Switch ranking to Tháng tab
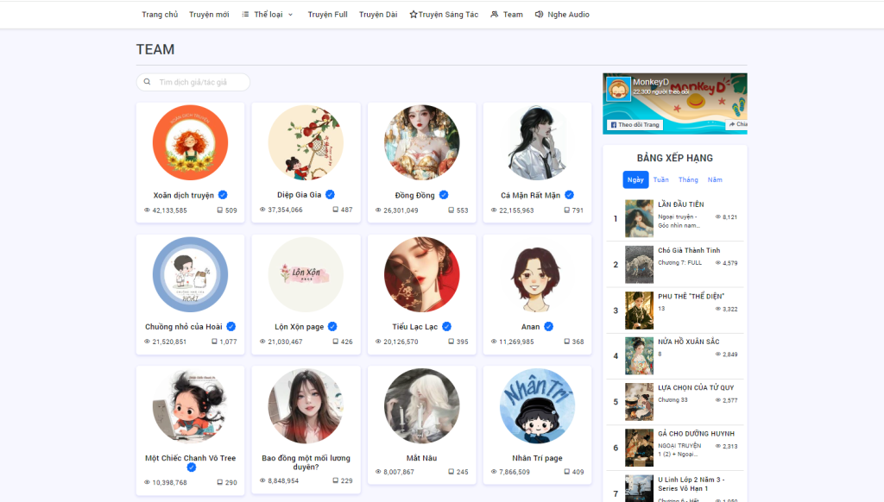The image size is (884, 502). point(688,179)
